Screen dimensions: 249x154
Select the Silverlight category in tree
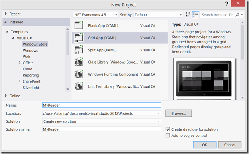(x=31, y=88)
